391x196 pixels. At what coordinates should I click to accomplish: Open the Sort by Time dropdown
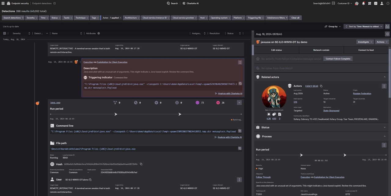[364, 27]
